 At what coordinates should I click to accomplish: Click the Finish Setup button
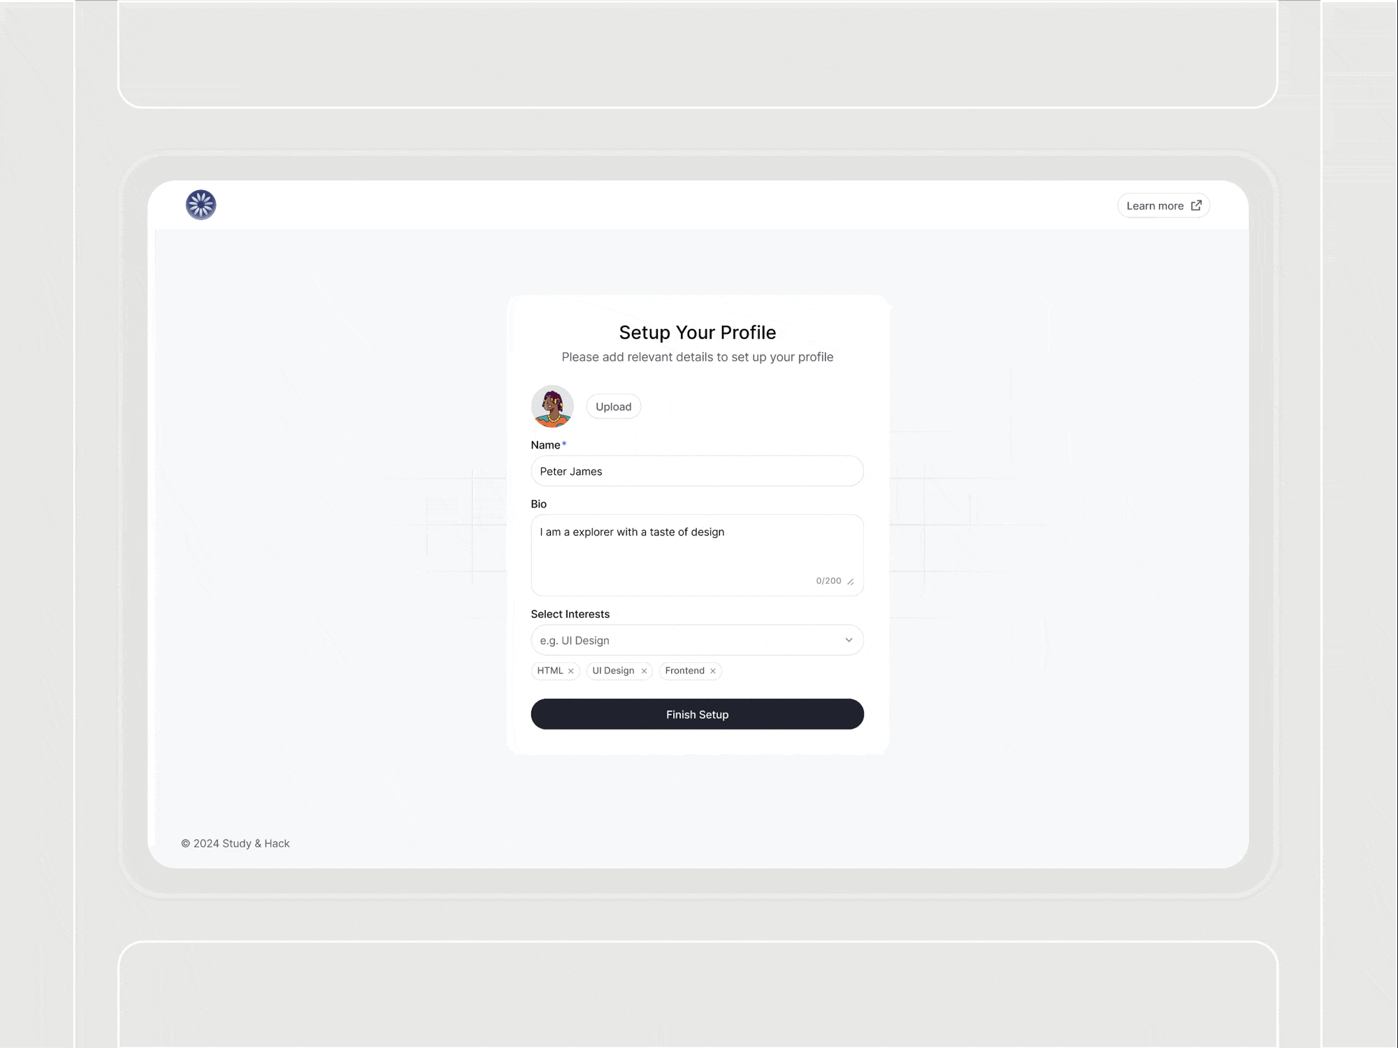697,713
